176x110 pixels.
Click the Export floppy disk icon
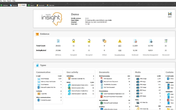point(170,14)
